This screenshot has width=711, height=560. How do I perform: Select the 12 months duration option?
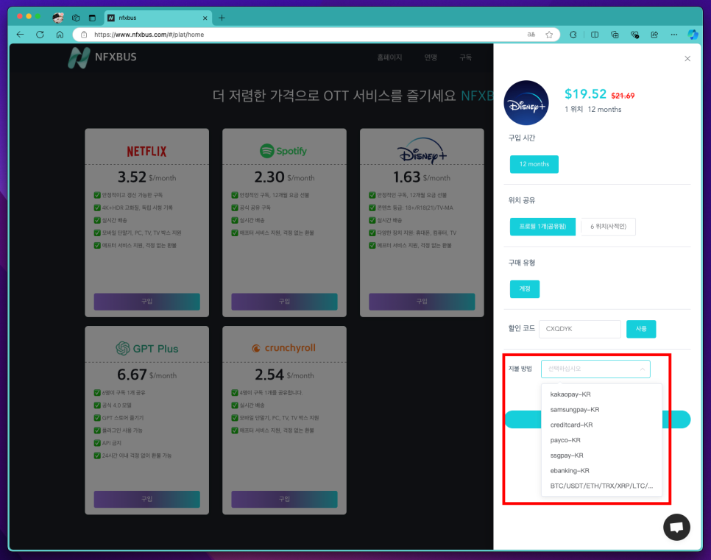(534, 164)
